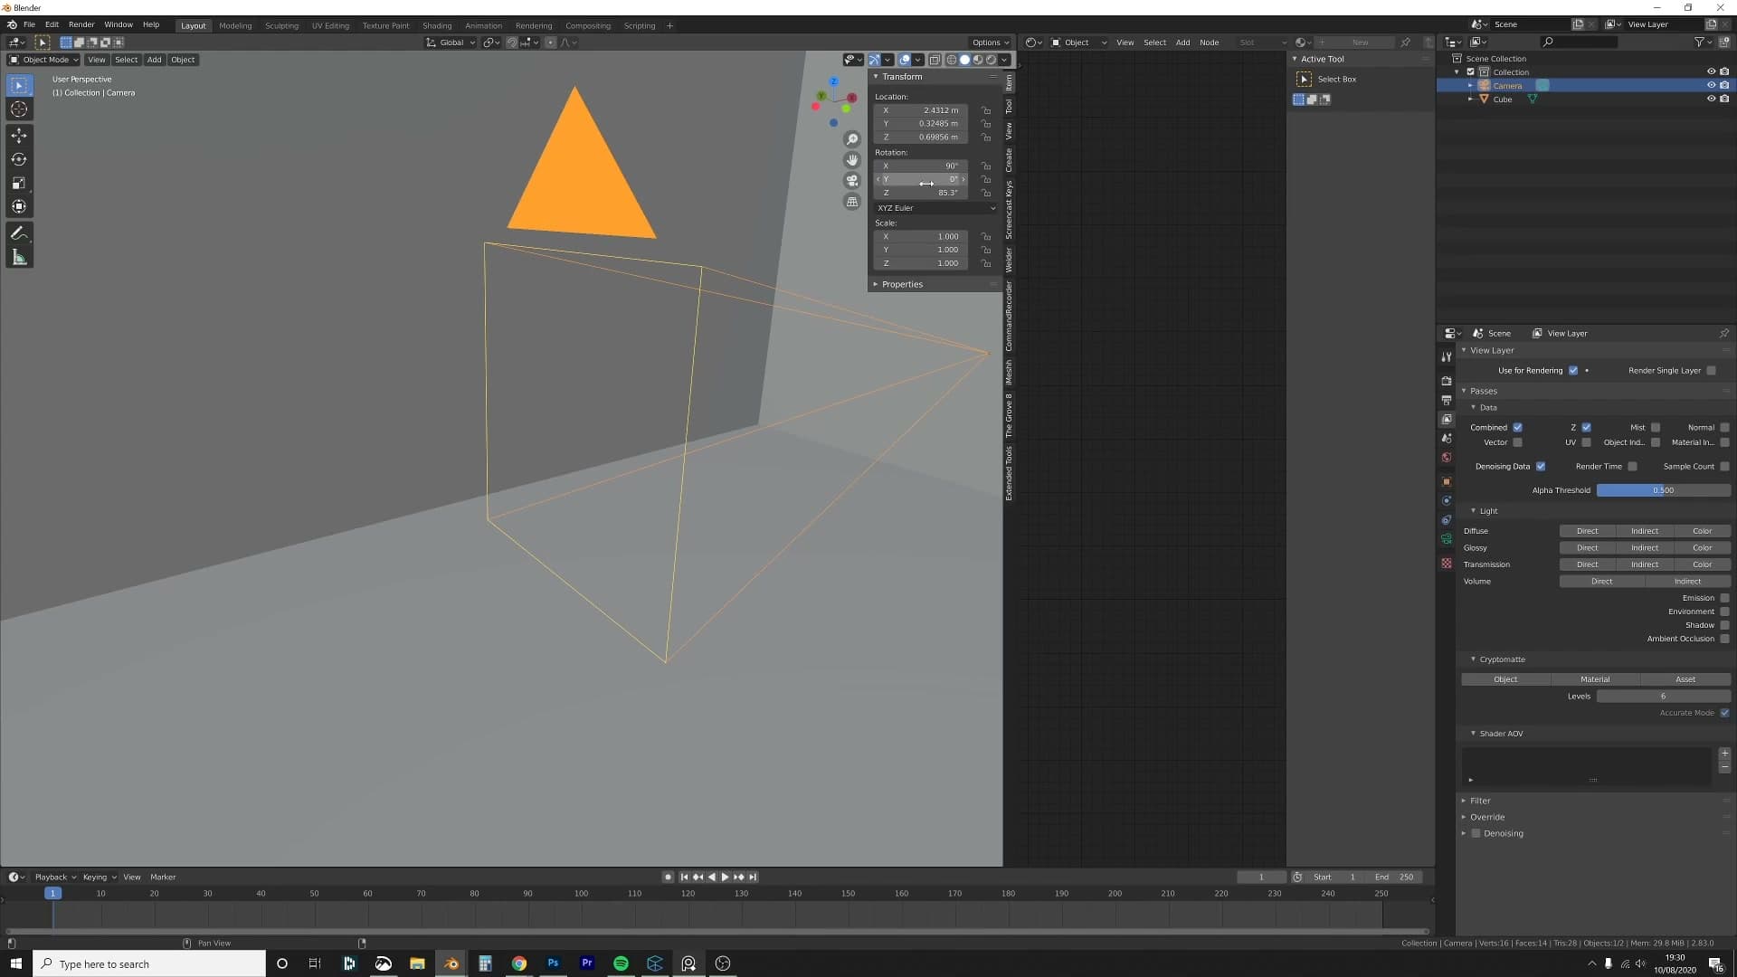Image resolution: width=1737 pixels, height=977 pixels.
Task: Click Cryptomatte Asset button
Action: 1685,679
